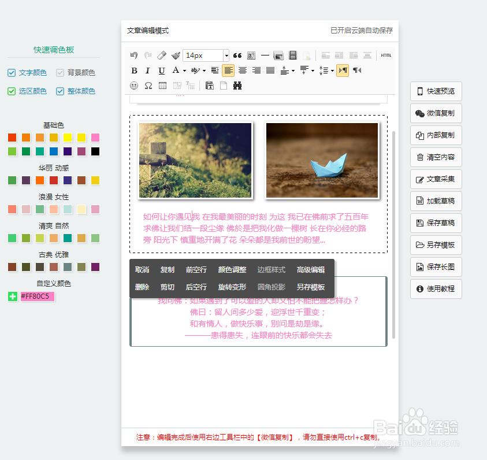487x460 pixels.
Task: Enable the 文字颜色 checkbox
Action: click(12, 72)
